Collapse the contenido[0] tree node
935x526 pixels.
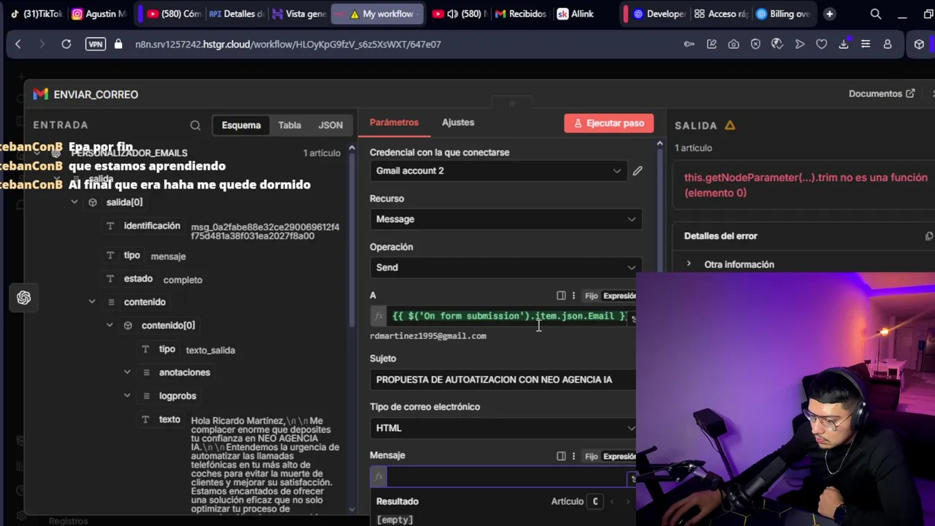110,325
